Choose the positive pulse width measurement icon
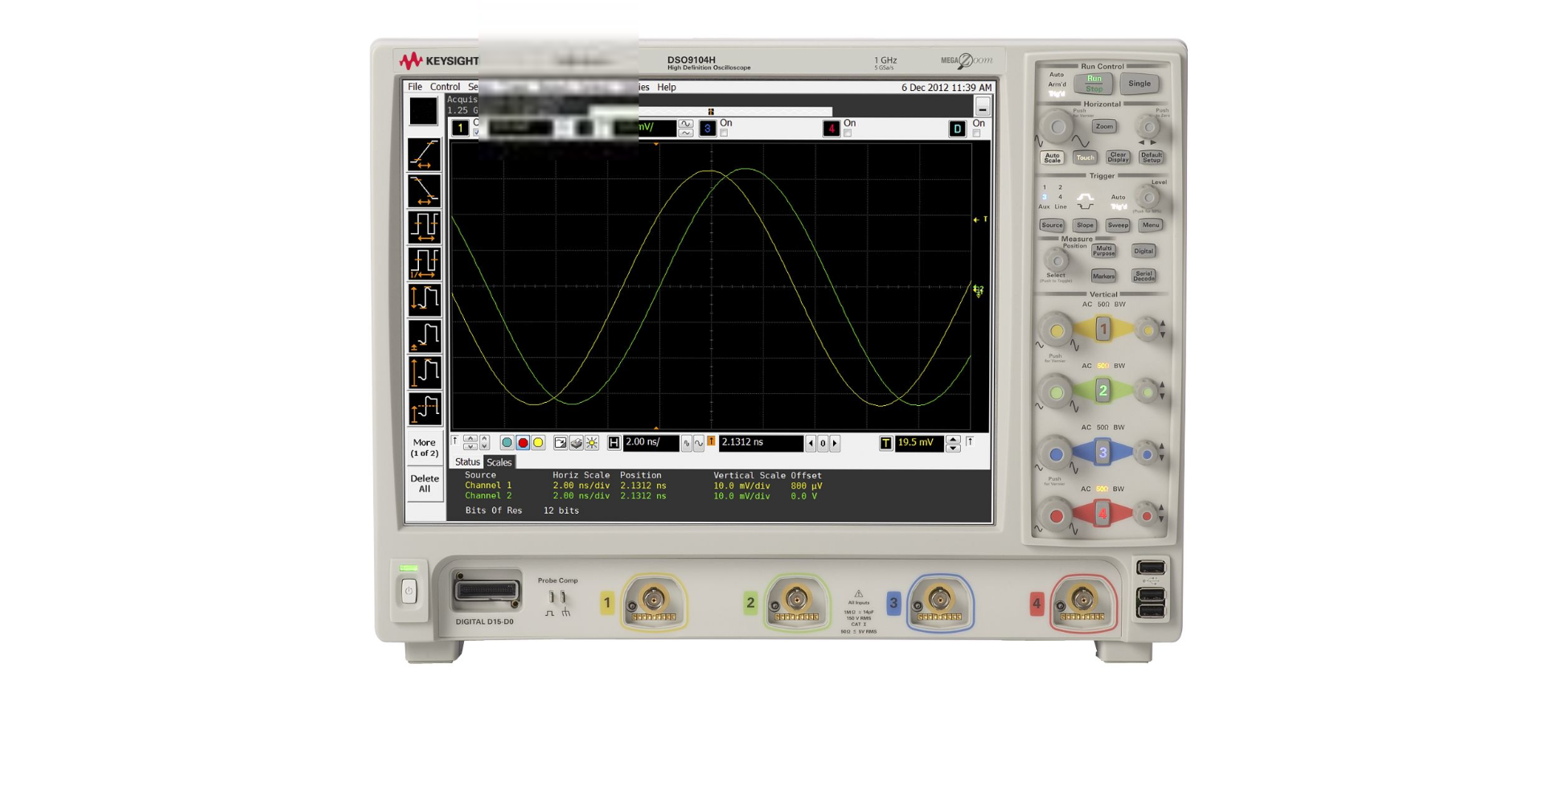 coord(425,227)
